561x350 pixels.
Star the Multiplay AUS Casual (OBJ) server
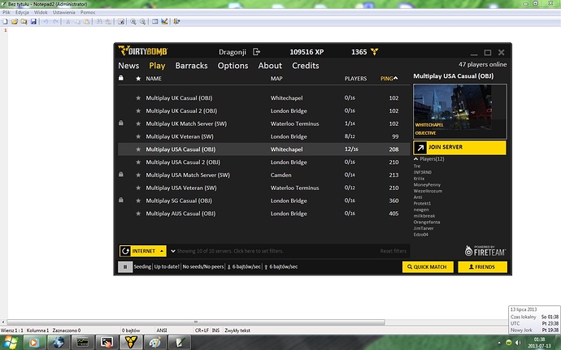tap(138, 214)
